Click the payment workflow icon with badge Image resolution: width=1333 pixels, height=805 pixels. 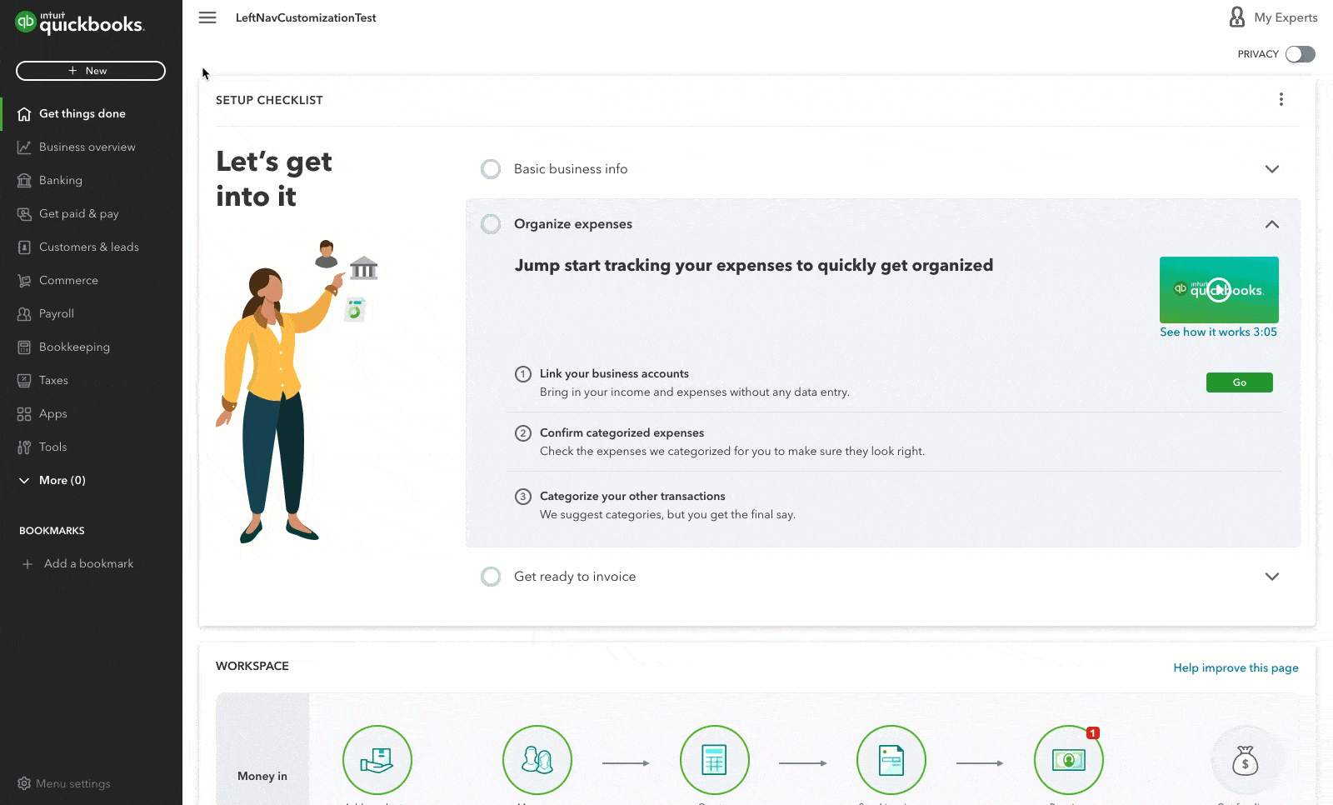[1069, 760]
